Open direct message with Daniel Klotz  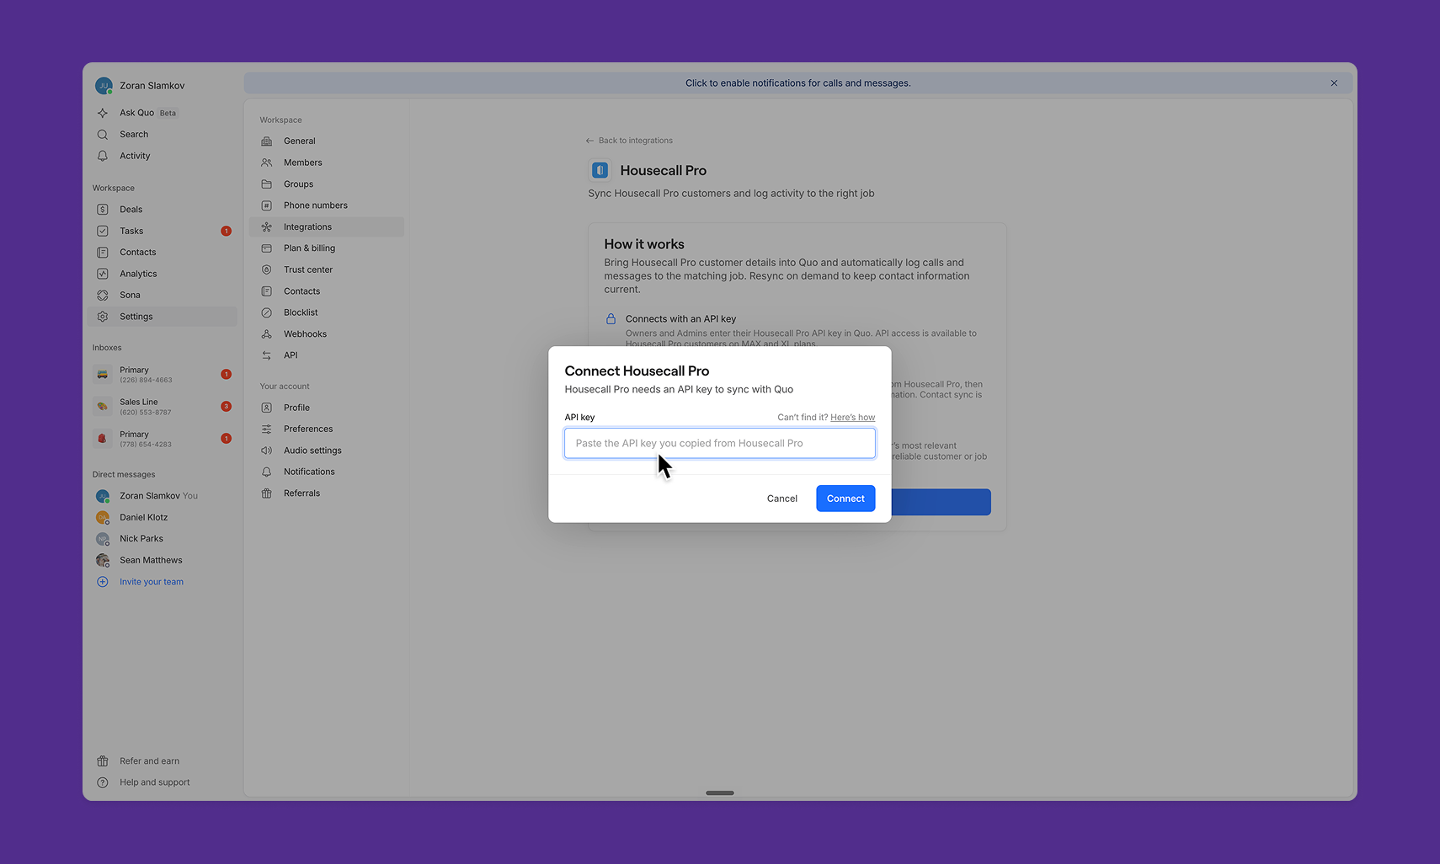tap(163, 517)
